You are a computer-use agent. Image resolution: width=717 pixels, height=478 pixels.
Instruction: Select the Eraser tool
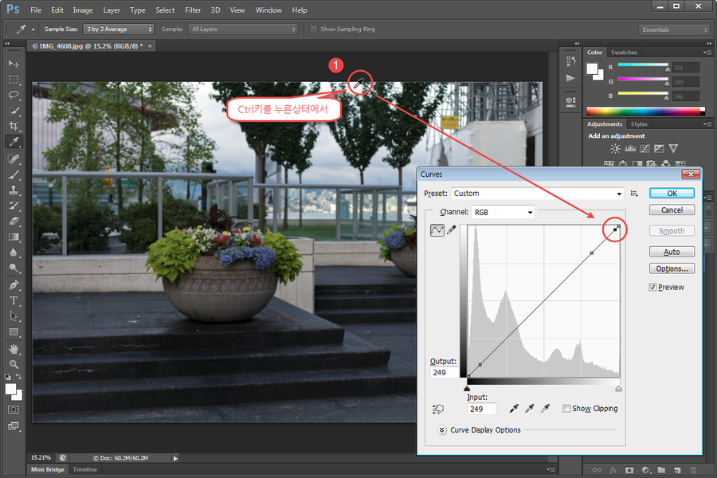point(14,221)
